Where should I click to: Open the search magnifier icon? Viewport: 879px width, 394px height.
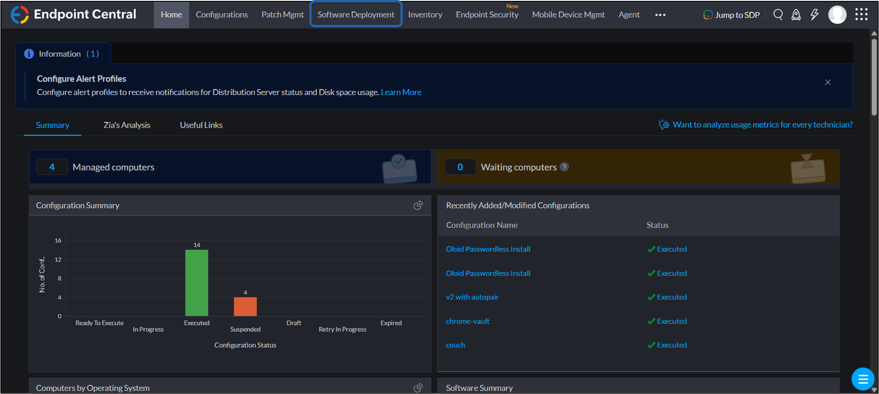tap(778, 14)
